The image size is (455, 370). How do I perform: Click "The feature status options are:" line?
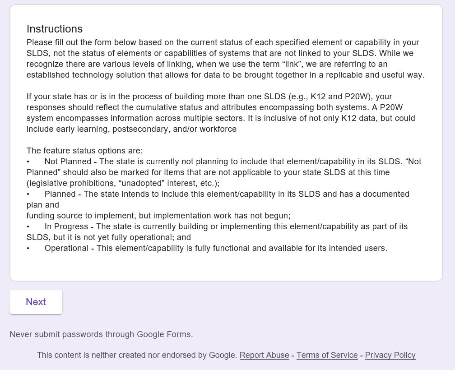[84, 151]
